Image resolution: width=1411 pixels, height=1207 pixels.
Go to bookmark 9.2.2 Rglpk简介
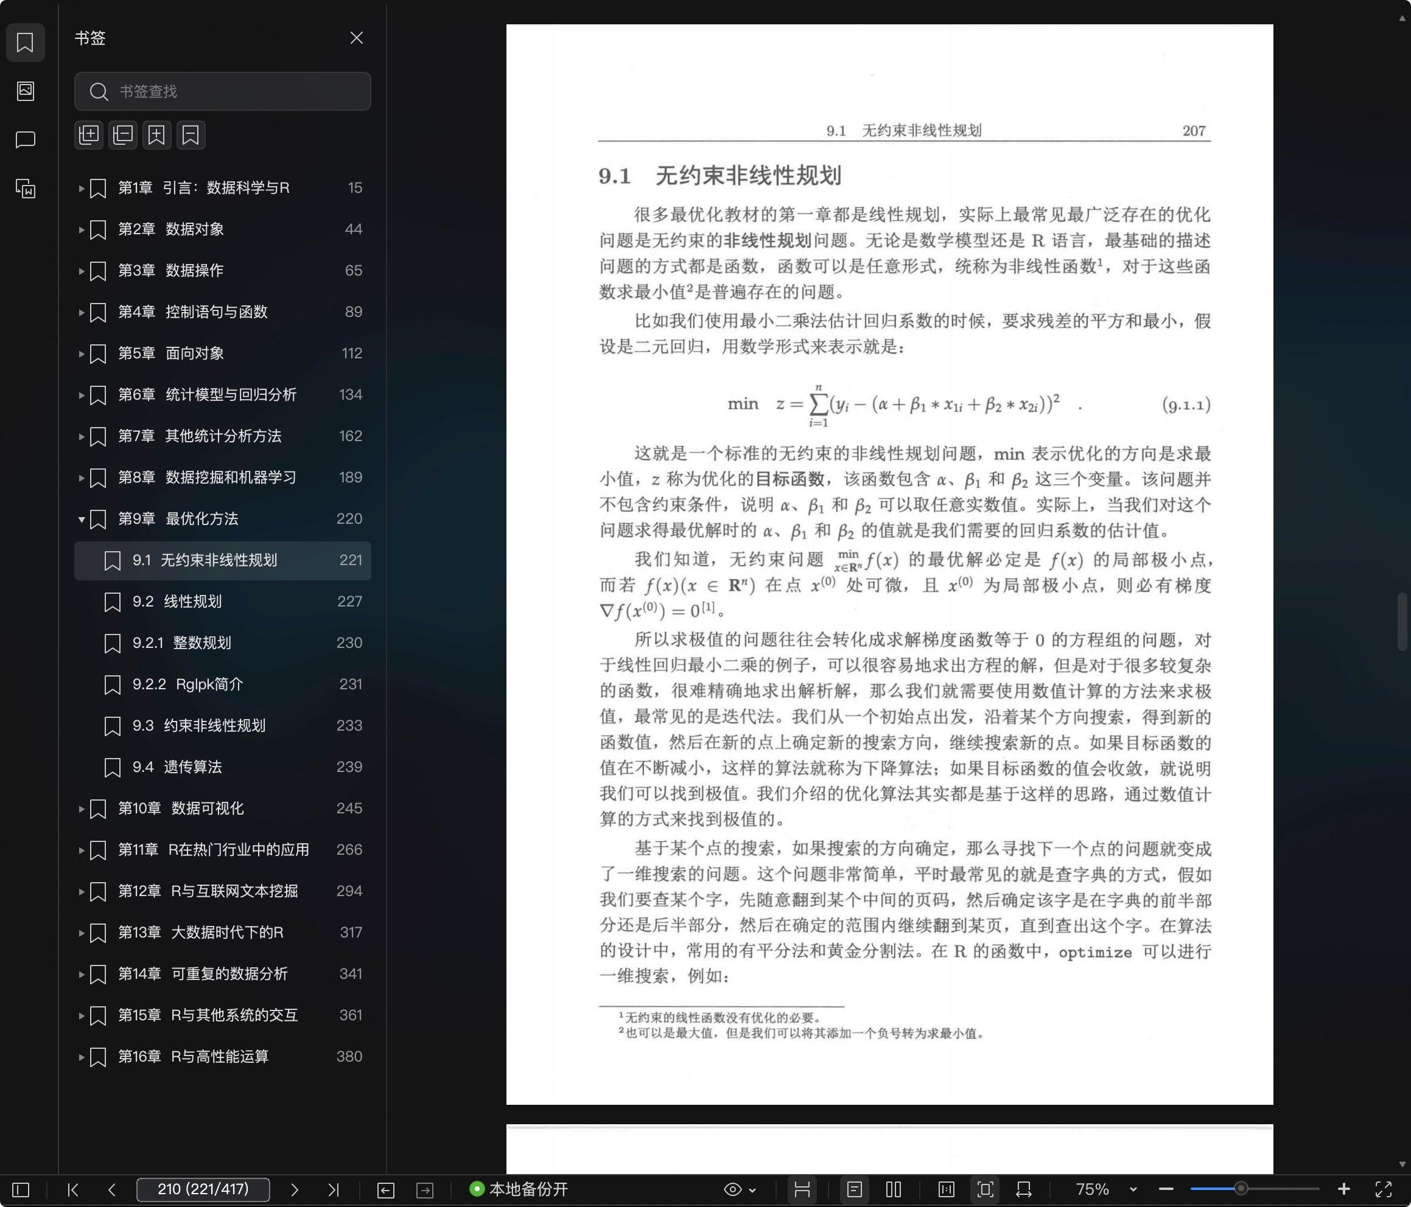[x=223, y=685]
